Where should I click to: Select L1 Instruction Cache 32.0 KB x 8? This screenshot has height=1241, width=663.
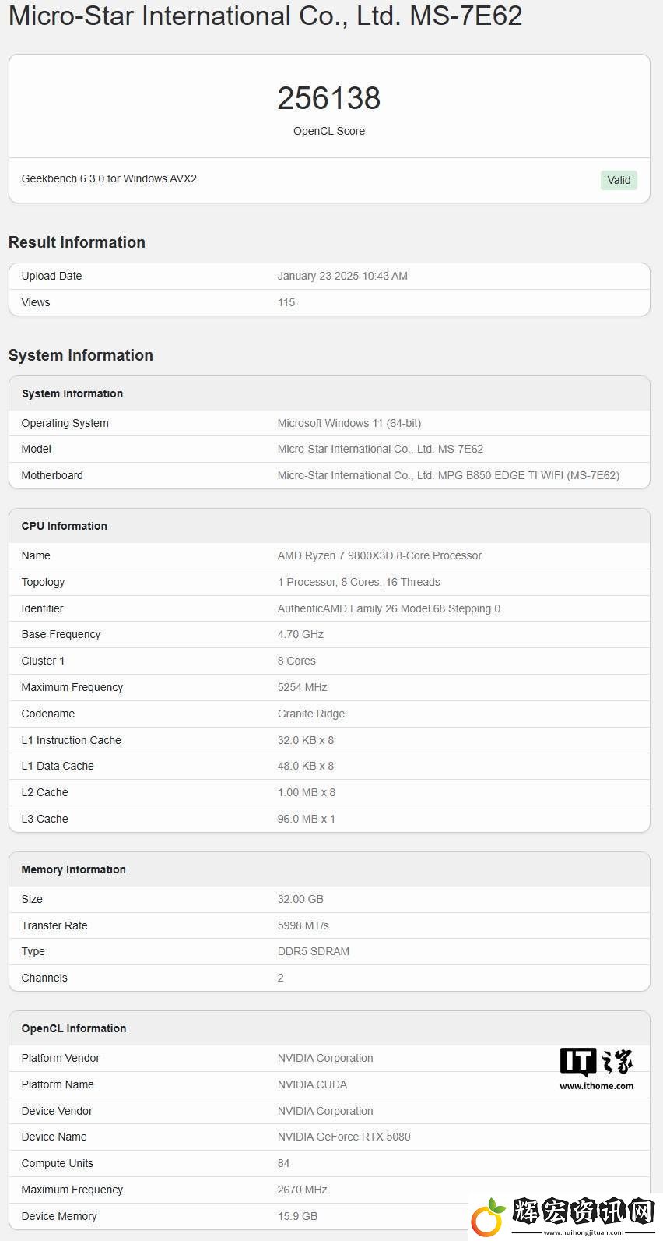[306, 740]
